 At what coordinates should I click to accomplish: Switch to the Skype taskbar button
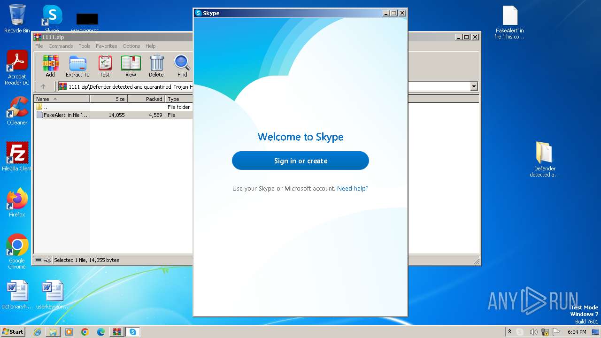(133, 332)
